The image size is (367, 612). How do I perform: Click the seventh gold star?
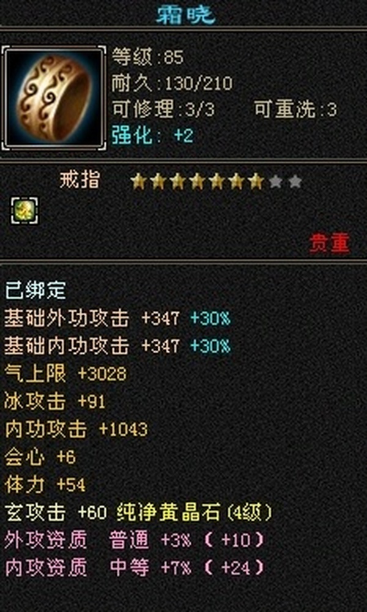tap(256, 182)
